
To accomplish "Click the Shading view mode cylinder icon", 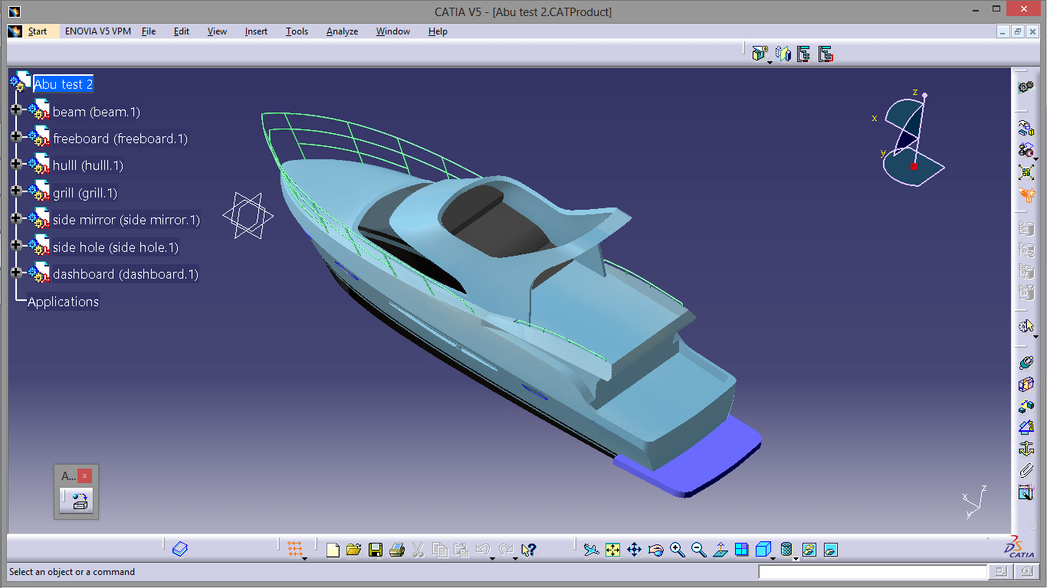I will (786, 549).
